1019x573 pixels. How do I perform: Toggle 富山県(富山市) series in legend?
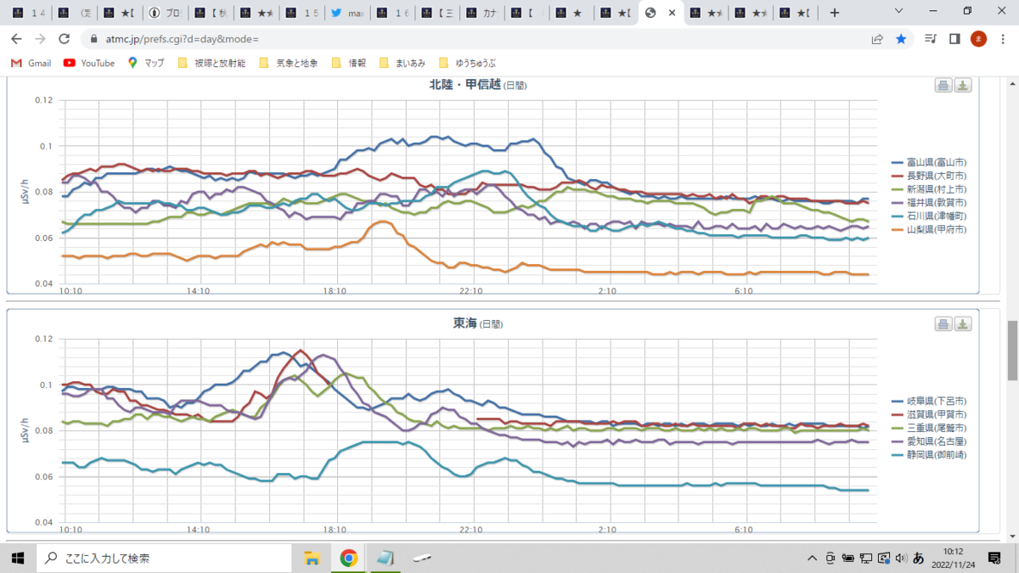[929, 161]
